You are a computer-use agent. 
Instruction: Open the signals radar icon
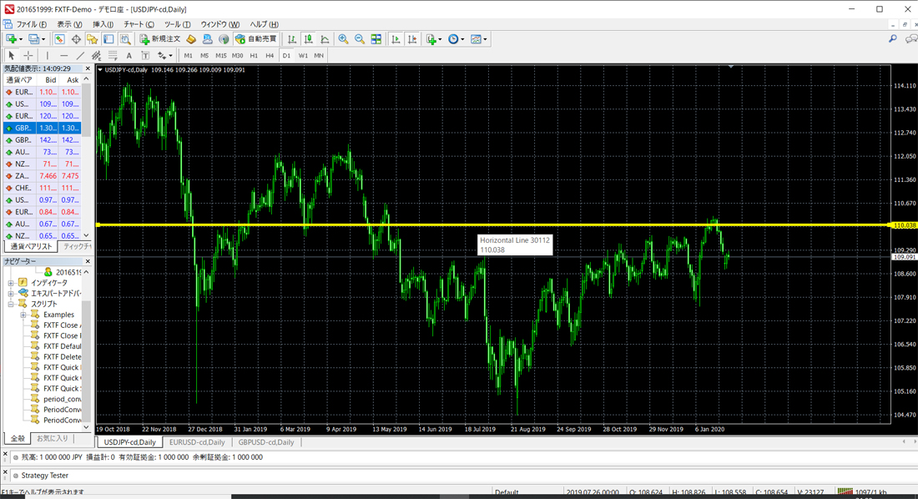click(224, 39)
